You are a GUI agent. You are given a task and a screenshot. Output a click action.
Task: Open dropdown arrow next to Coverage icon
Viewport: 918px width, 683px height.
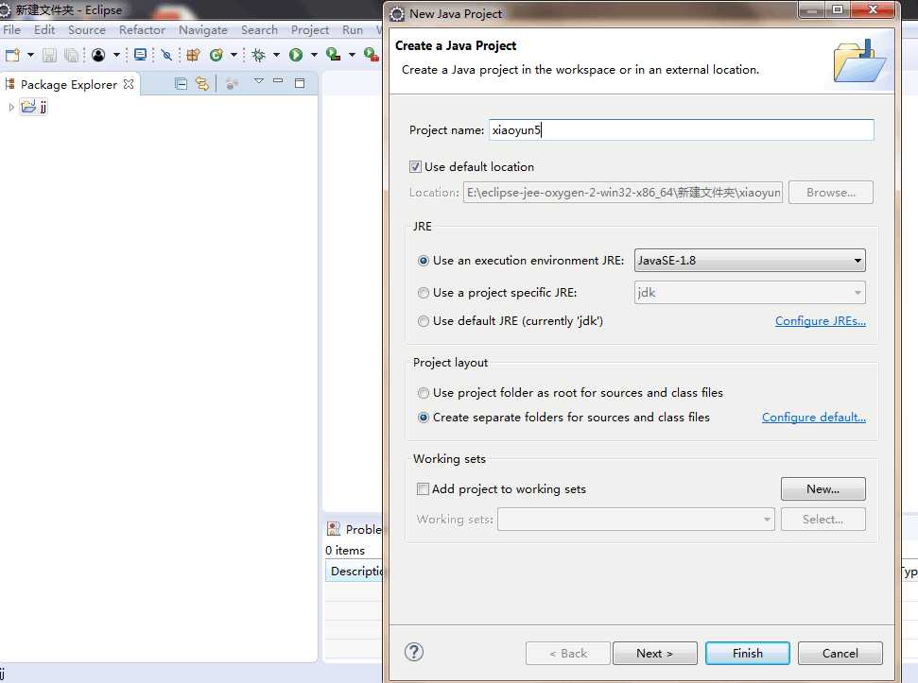click(352, 55)
